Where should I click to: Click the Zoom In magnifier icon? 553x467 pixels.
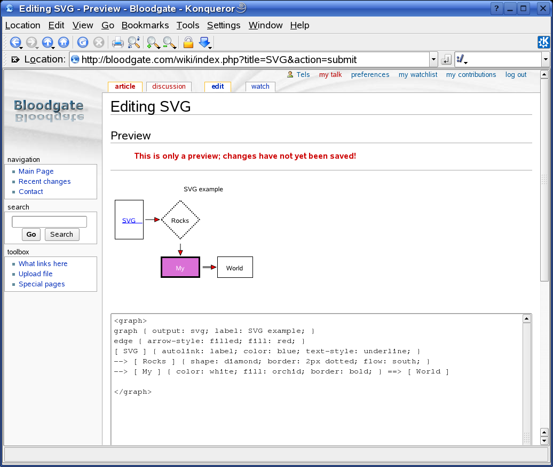pyautogui.click(x=153, y=42)
